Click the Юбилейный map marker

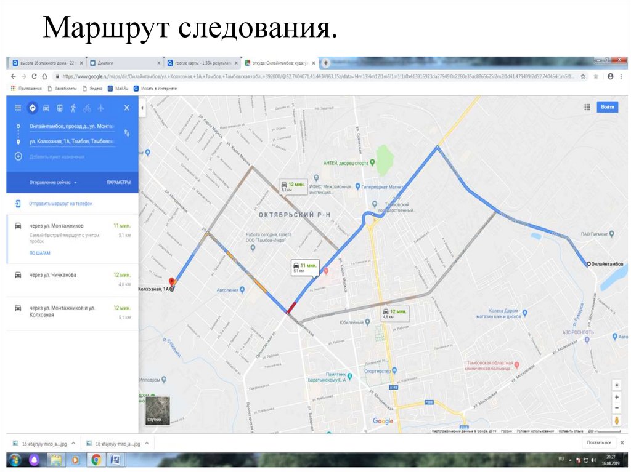[x=367, y=322]
